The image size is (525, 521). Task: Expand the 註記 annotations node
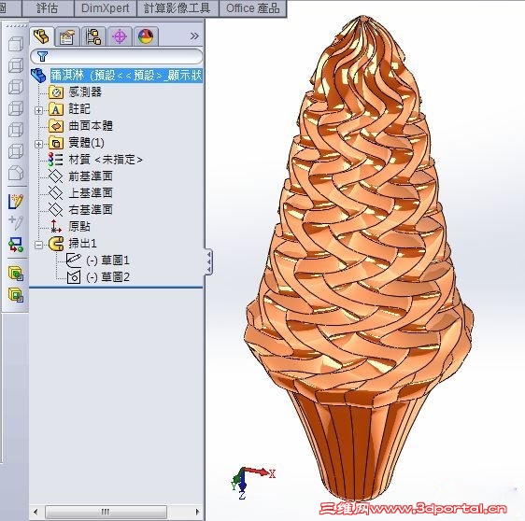tap(38, 110)
